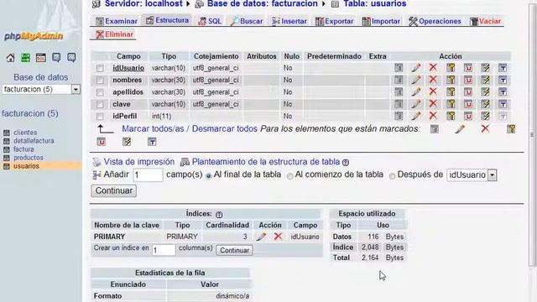This screenshot has height=302, width=537.
Task: Add unique index icon on nombres row
Action: (x=468, y=80)
